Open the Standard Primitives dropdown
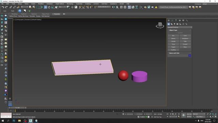 [x=180, y=27]
